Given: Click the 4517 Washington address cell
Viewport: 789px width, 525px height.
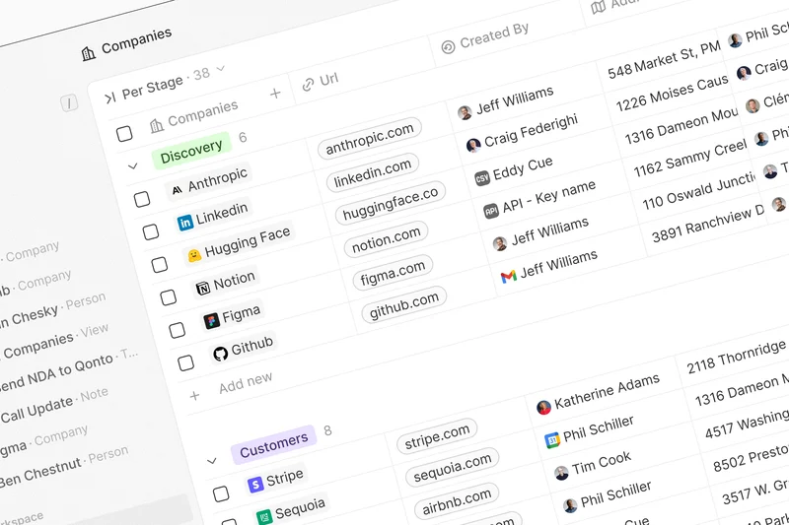Looking at the screenshot, I should click(x=747, y=423).
